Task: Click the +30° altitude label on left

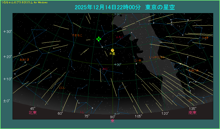Action: pos(8,32)
